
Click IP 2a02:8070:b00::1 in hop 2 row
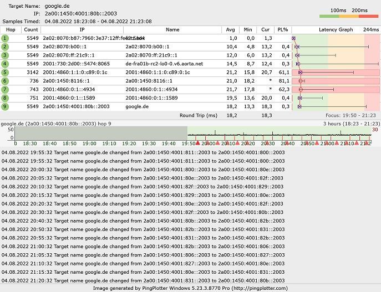65,47
